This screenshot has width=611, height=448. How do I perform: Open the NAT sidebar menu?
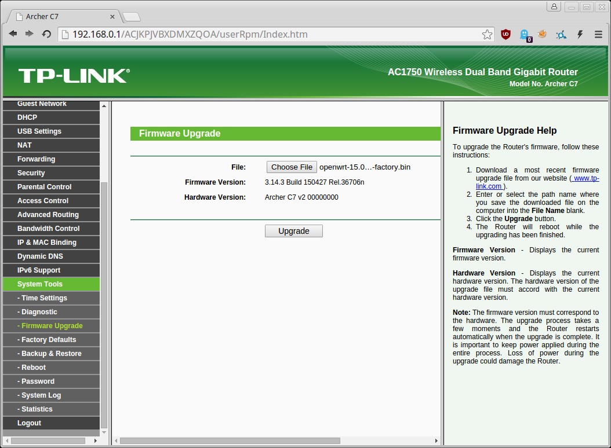pyautogui.click(x=52, y=145)
